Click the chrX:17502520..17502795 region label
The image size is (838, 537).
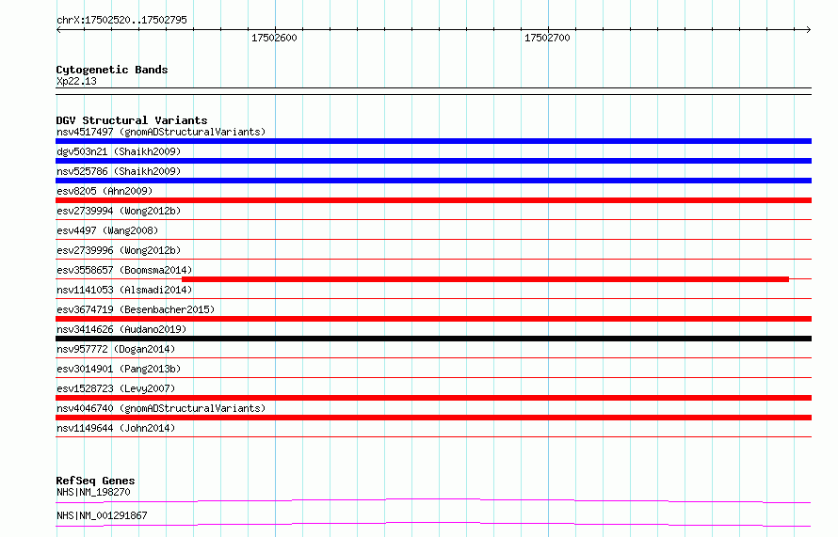point(121,20)
